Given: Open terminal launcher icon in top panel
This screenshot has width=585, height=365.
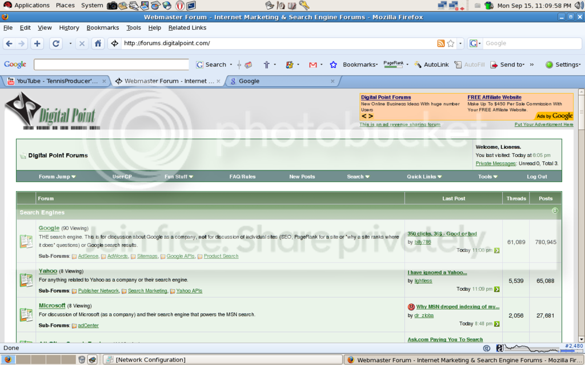Looking at the screenshot, I should click(191, 5).
